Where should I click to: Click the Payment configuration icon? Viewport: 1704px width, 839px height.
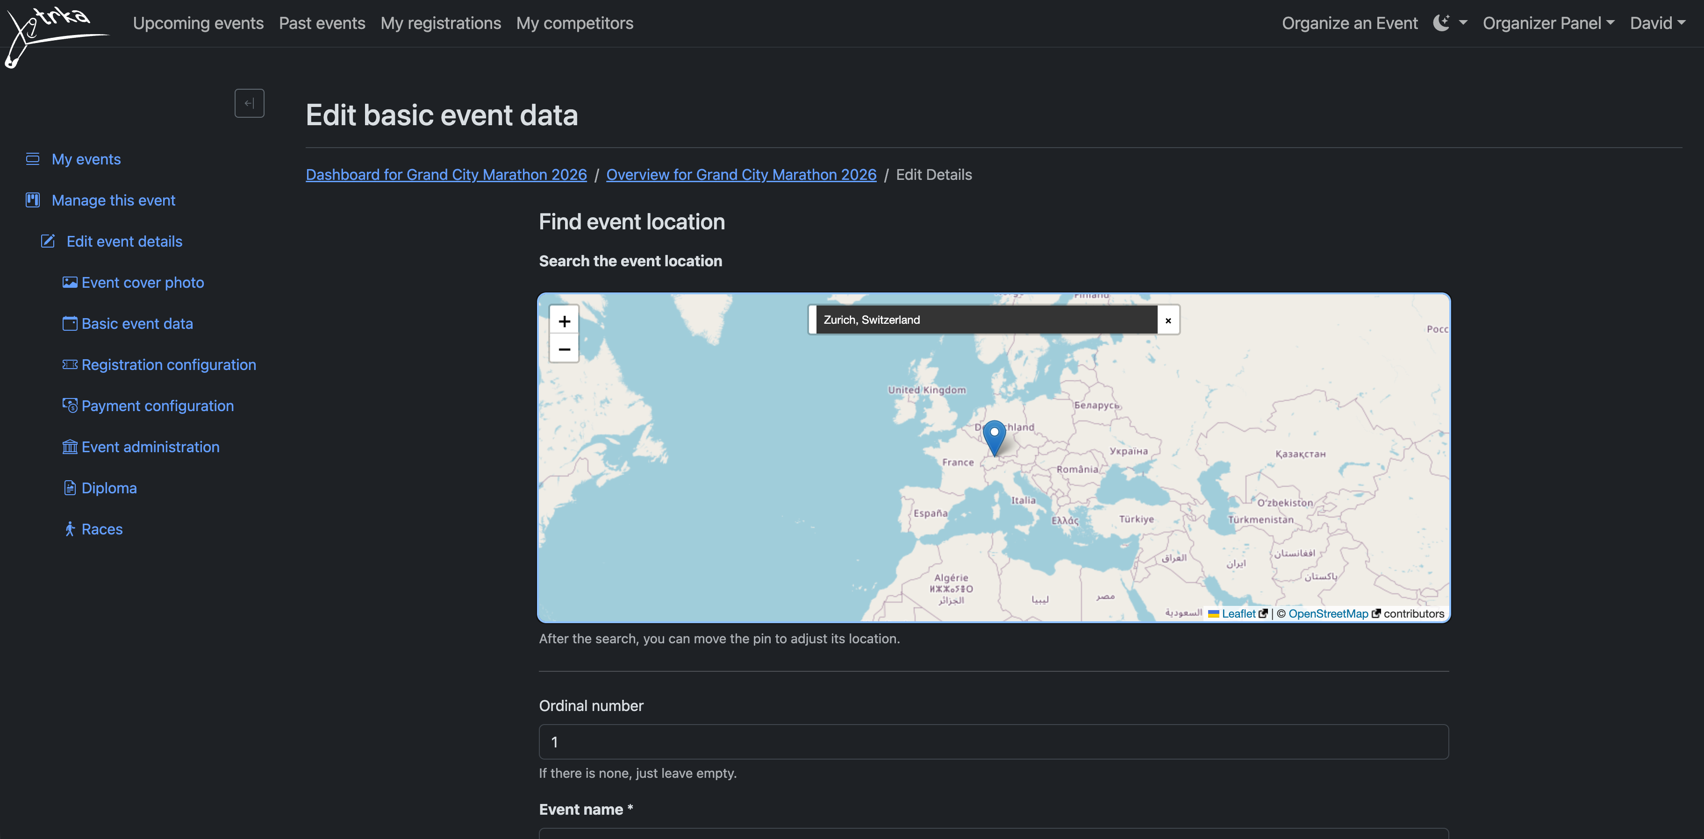pyautogui.click(x=70, y=405)
